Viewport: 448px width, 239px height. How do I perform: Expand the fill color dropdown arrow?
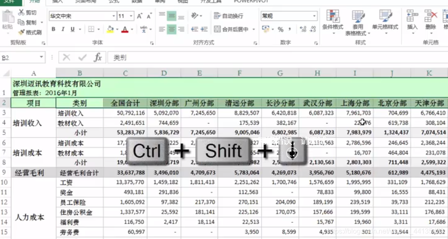pos(117,29)
